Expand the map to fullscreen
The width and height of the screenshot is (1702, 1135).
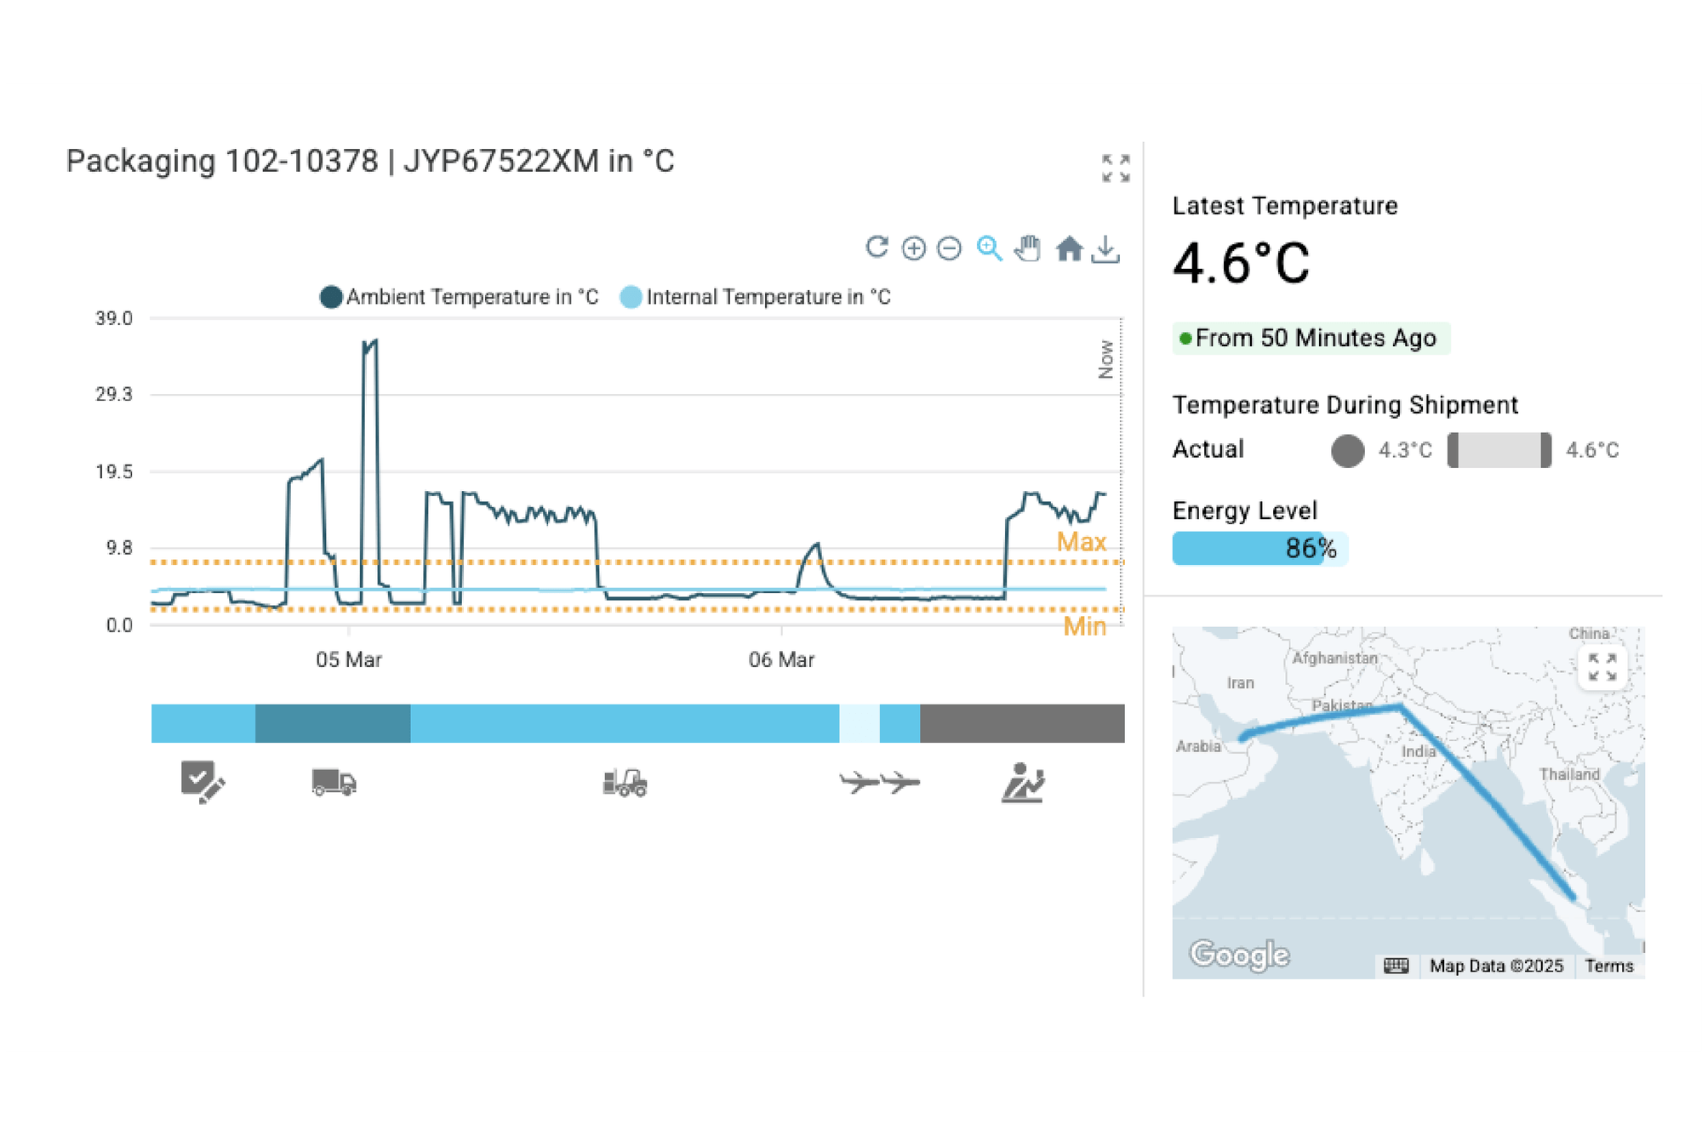click(1602, 666)
